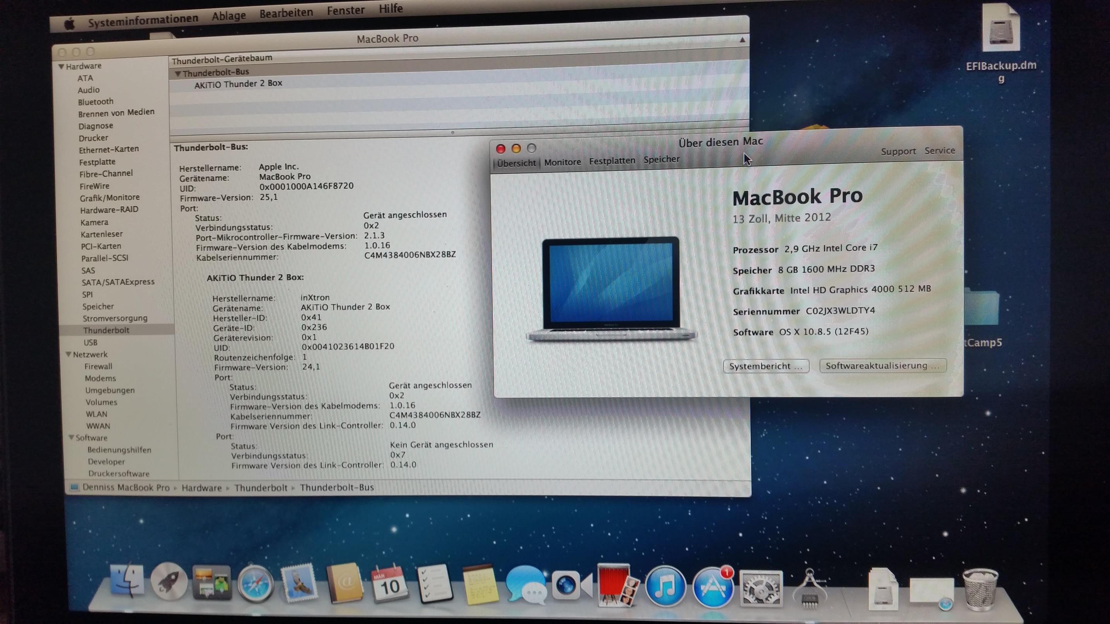Switch to the Festplatten tab
Viewport: 1110px width, 624px height.
[x=612, y=161]
